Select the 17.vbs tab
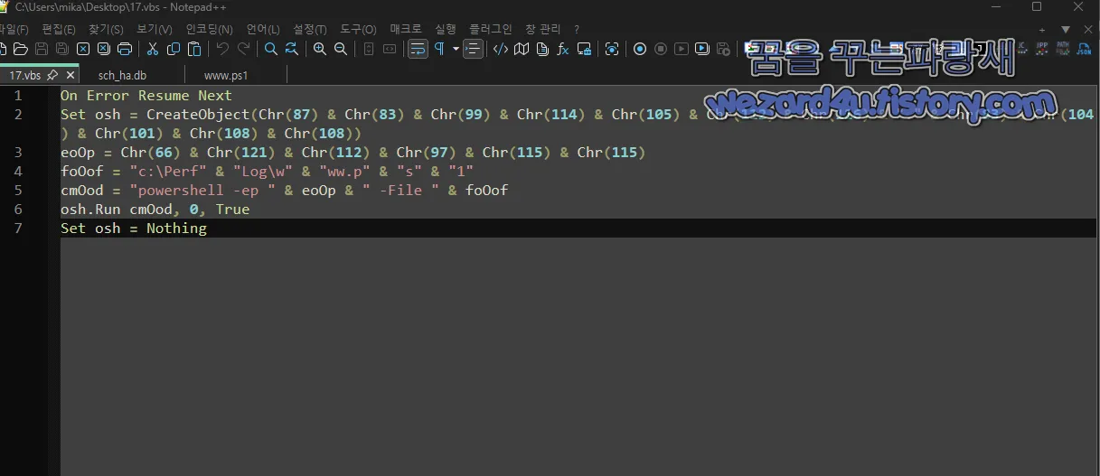Viewport: 1100px width, 476px height. tap(25, 75)
